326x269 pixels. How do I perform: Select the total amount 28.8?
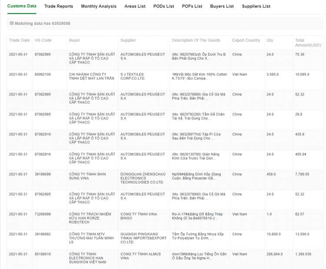(299, 114)
